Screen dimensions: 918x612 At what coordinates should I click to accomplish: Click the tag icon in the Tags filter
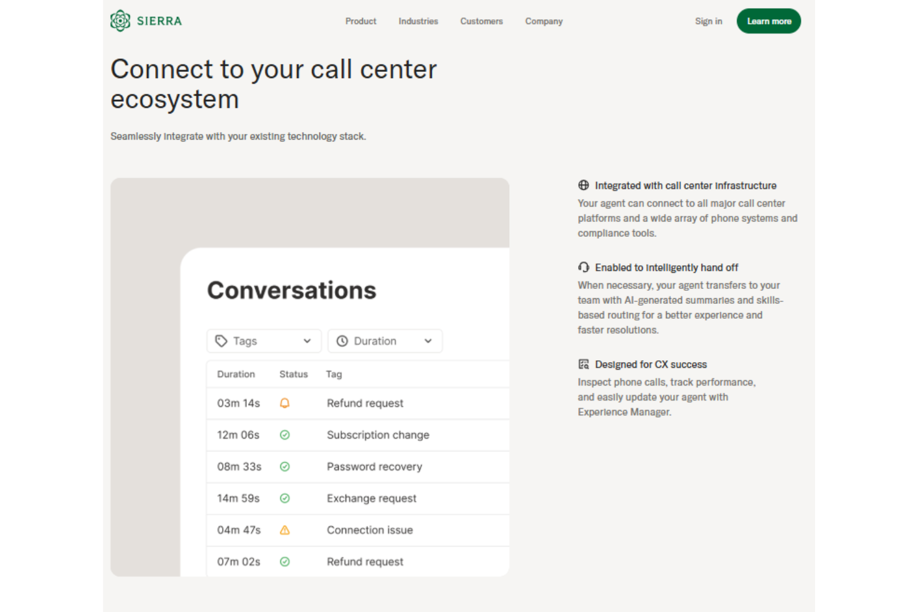click(x=221, y=340)
